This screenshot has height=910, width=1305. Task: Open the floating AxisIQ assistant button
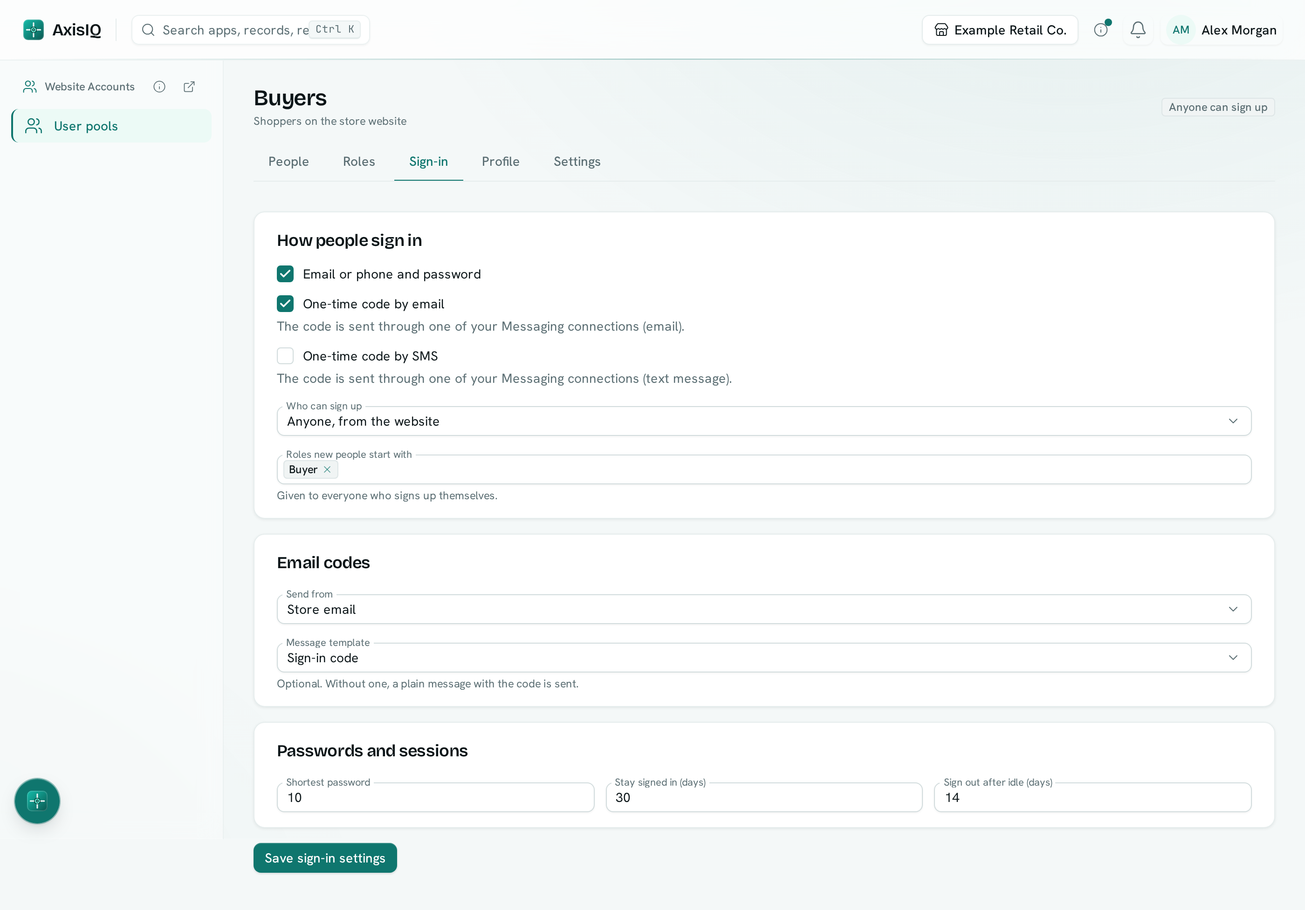37,801
